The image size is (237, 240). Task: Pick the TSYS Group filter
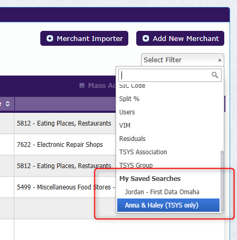coord(168,165)
